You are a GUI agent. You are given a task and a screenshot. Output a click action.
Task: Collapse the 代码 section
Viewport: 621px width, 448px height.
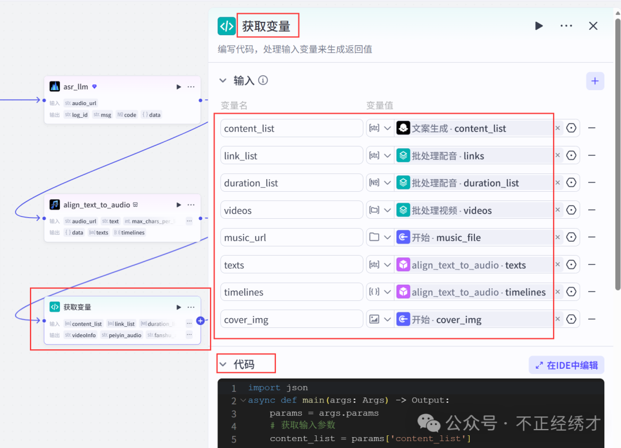(x=223, y=364)
